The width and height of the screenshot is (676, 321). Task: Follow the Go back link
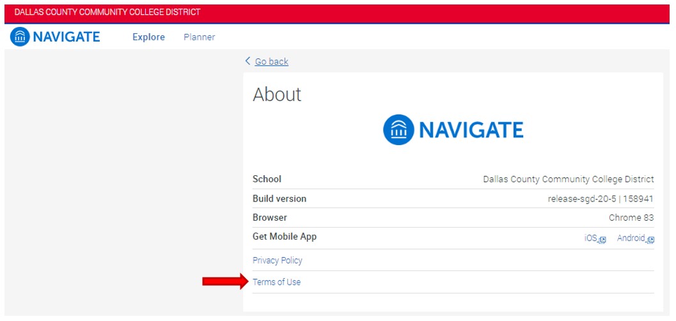(271, 62)
